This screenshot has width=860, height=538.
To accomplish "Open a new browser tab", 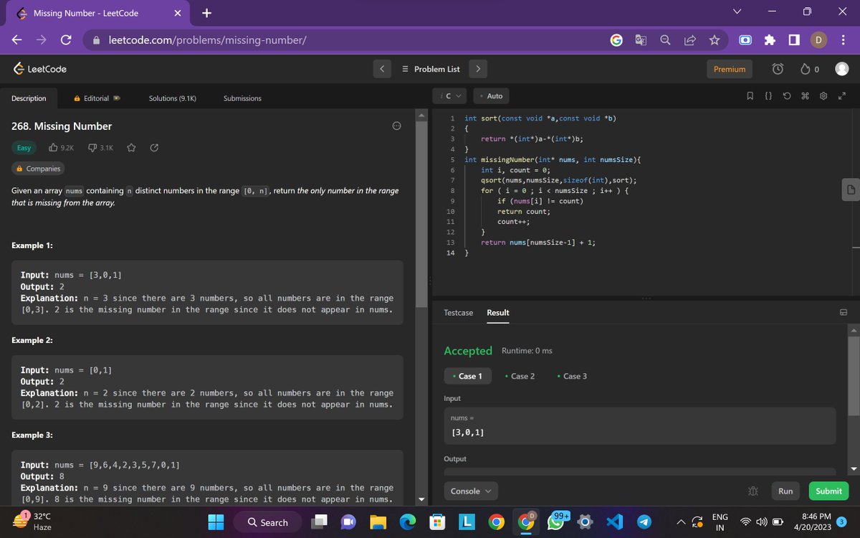I will [207, 13].
